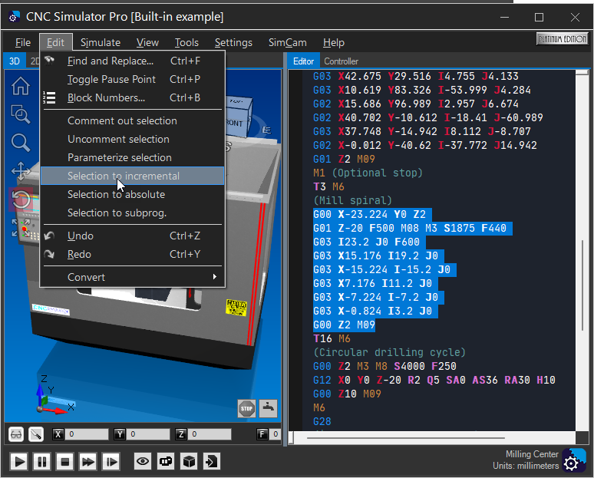Choose Parameterize selection

click(132, 157)
